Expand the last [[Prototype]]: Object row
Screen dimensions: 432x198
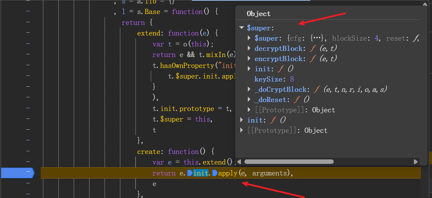point(242,130)
